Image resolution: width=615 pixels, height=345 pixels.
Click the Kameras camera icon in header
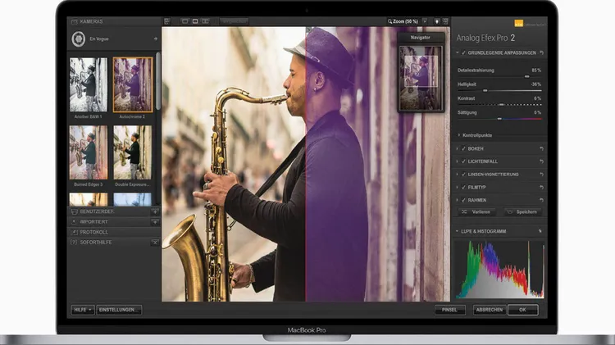pos(74,21)
